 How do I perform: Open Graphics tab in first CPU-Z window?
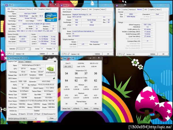pos(42,9)
